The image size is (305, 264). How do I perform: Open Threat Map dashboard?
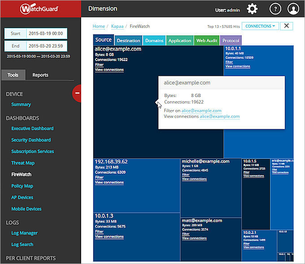(23, 163)
